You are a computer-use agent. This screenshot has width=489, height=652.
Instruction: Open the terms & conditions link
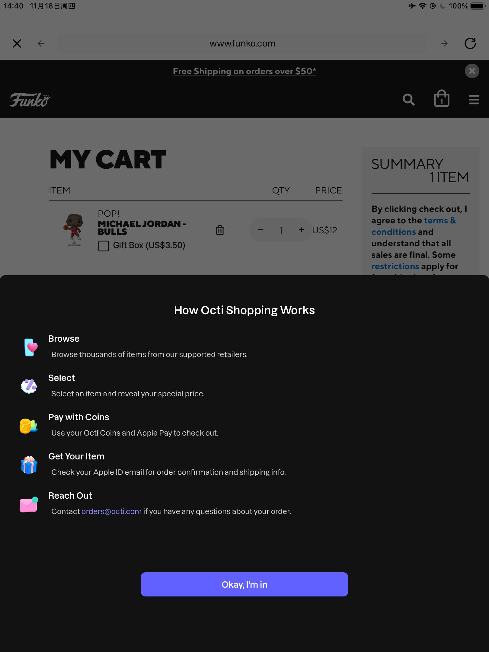(414, 226)
